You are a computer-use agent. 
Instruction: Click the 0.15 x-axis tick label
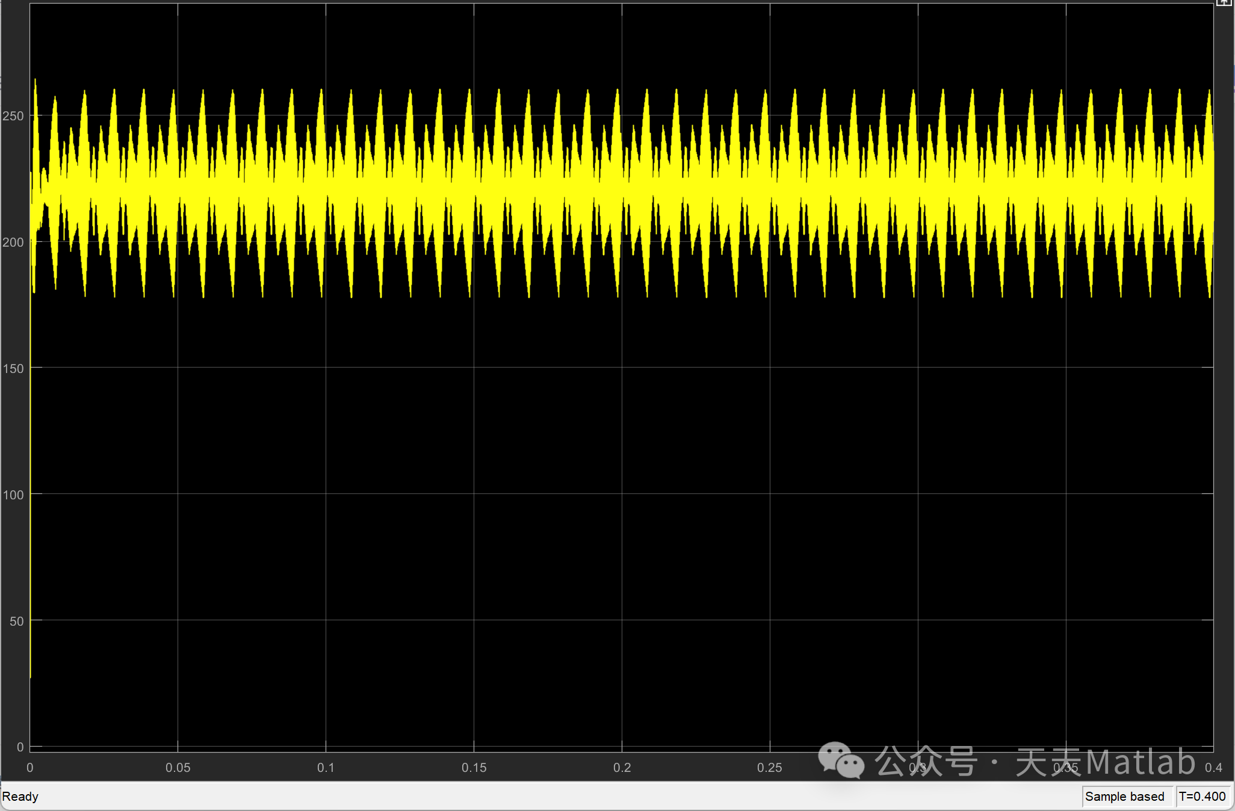click(x=474, y=768)
